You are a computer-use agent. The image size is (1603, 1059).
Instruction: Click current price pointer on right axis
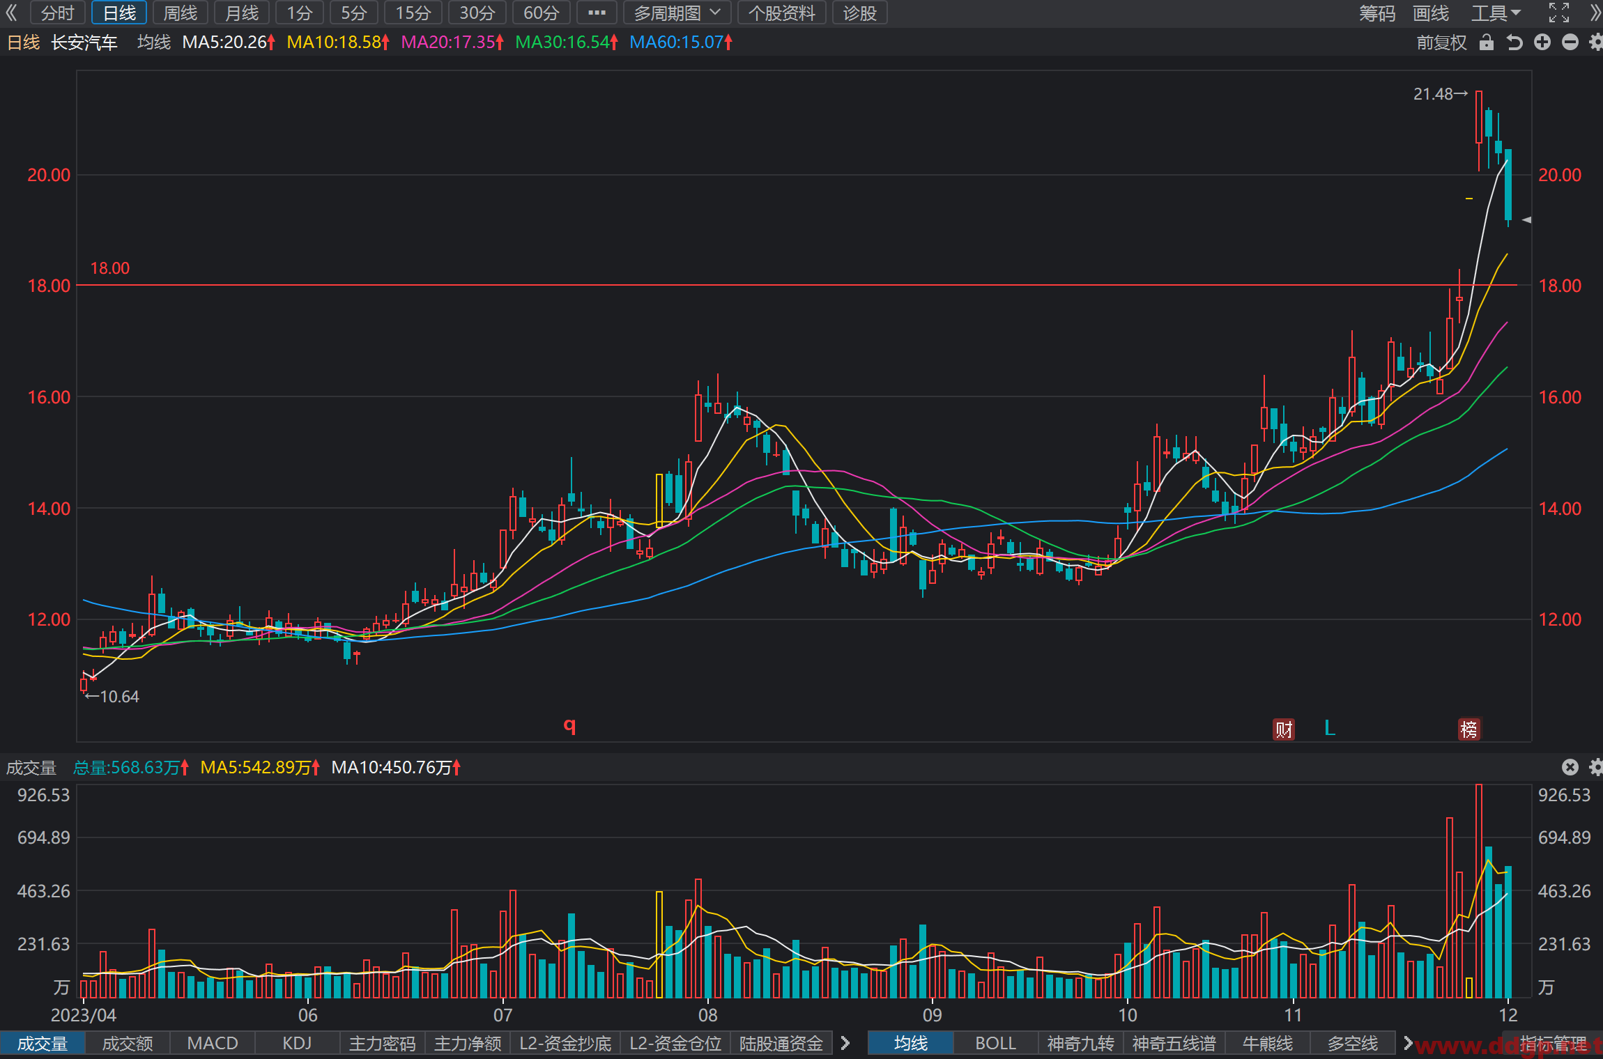pyautogui.click(x=1526, y=219)
